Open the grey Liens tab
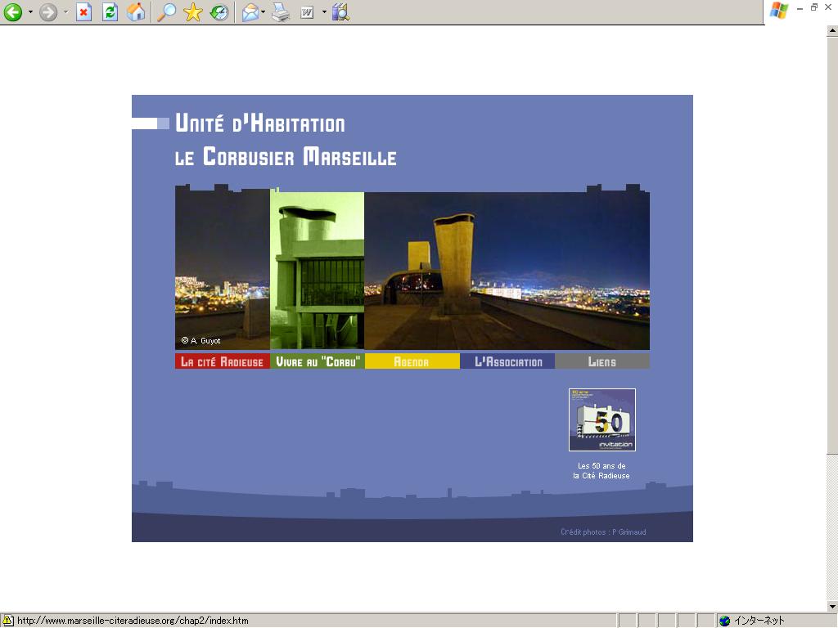Image resolution: width=838 pixels, height=628 pixels. point(602,361)
